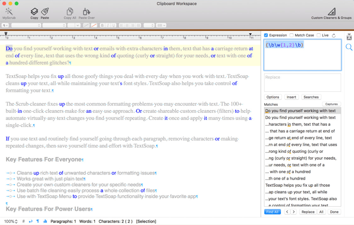This screenshot has width=354, height=225.
Task: Click the refresh arrow next to Live
Action: (x=334, y=36)
